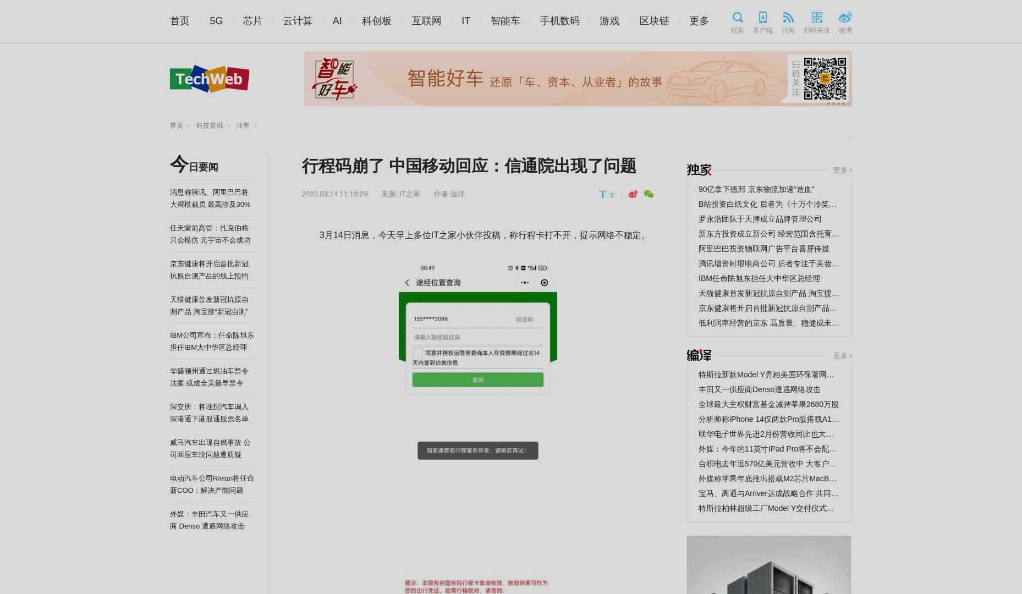The width and height of the screenshot is (1022, 594).
Task: Open news 消息称腾讯、阿里巴巴将大规模裁员
Action: 210,199
